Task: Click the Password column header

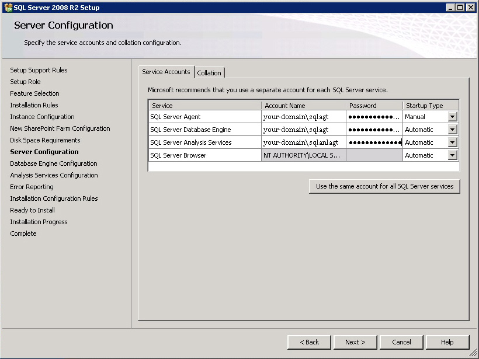Action: click(374, 106)
